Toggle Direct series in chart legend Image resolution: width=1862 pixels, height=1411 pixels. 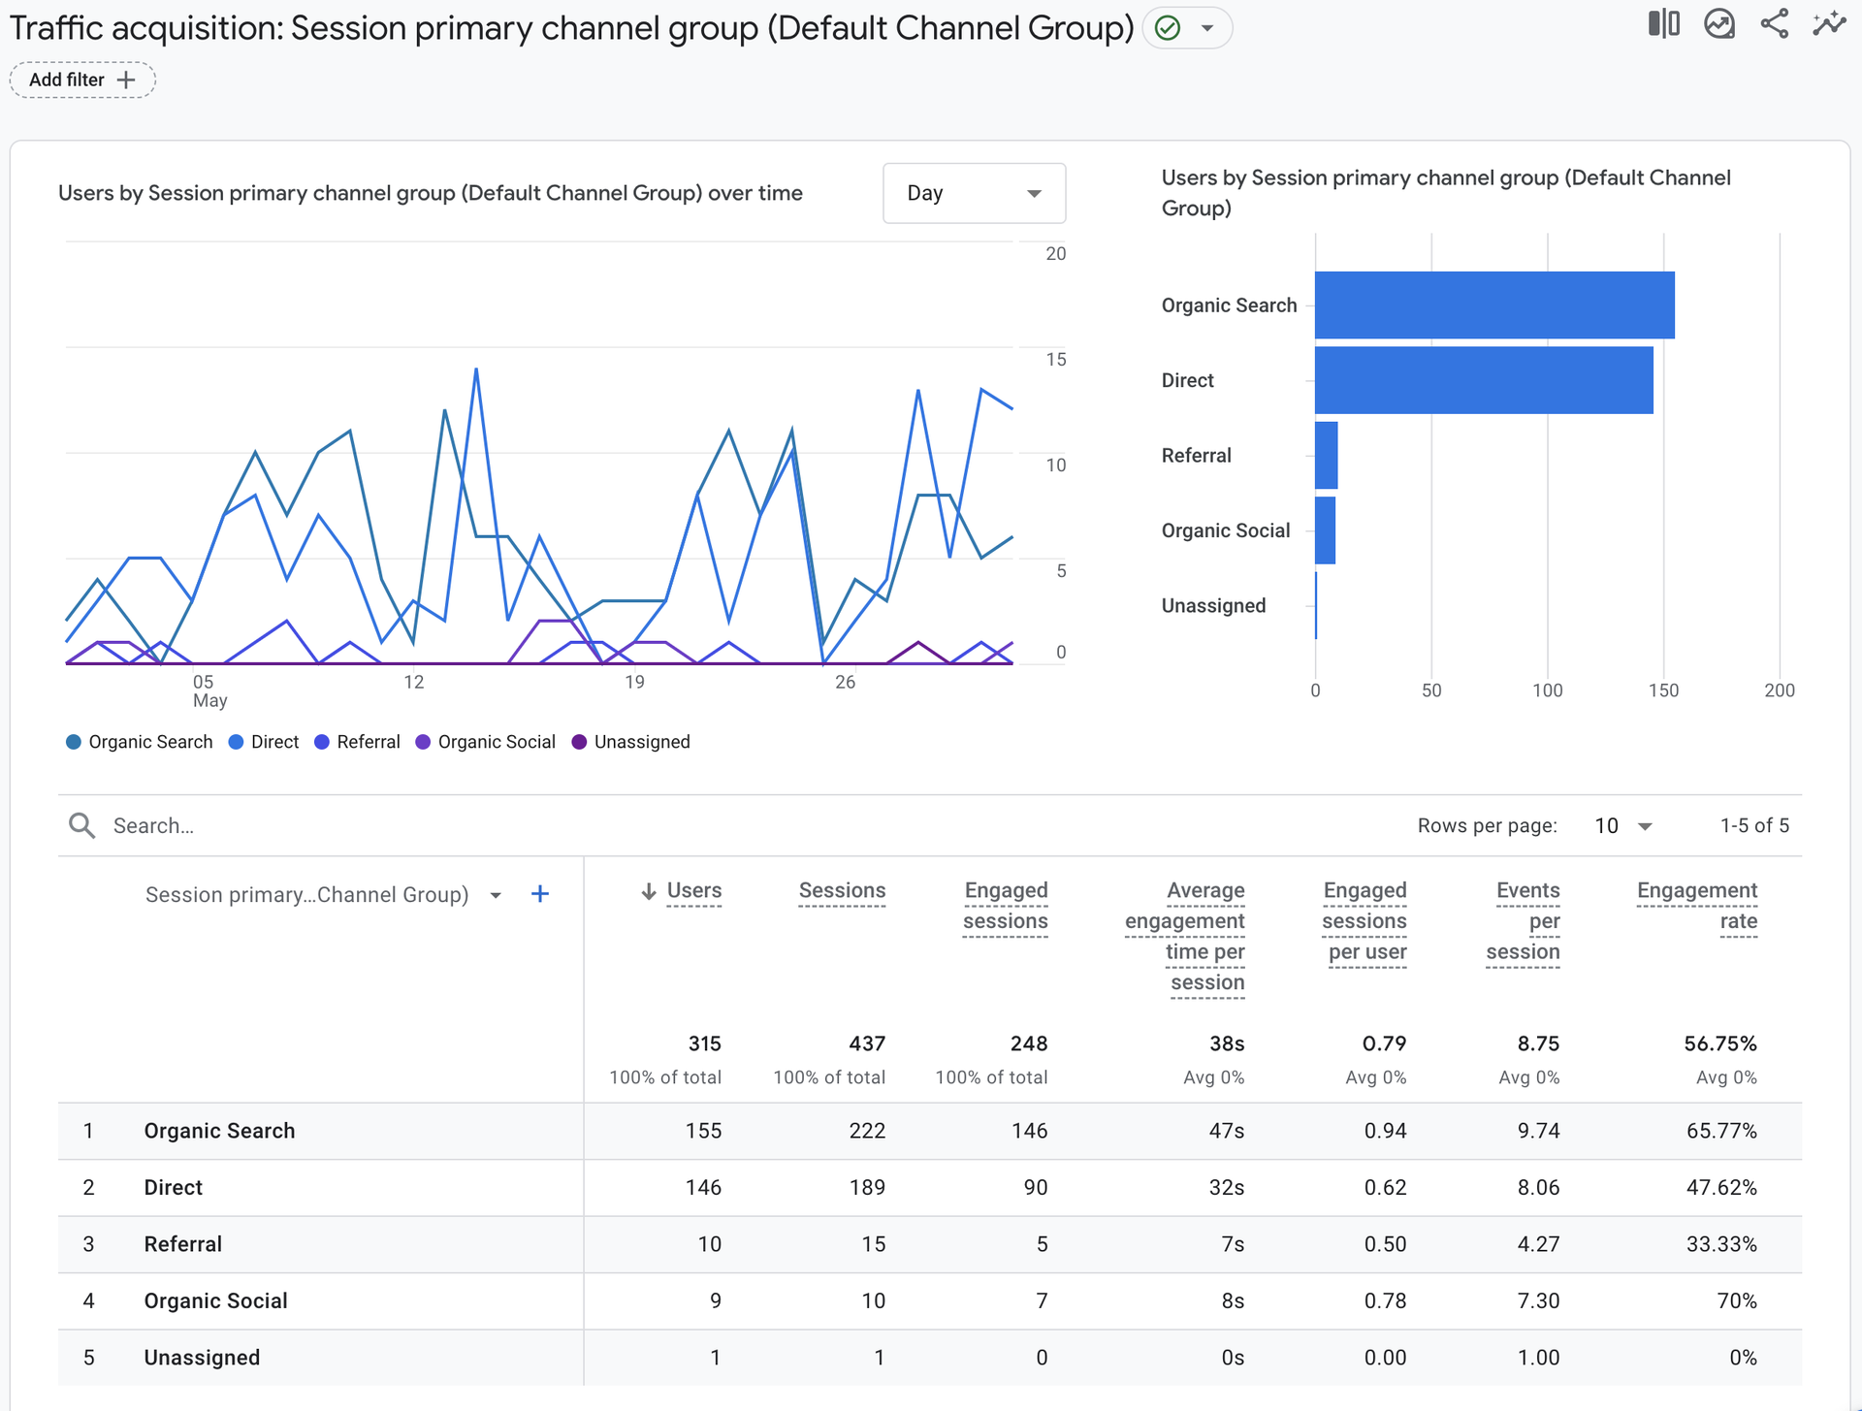(x=264, y=742)
